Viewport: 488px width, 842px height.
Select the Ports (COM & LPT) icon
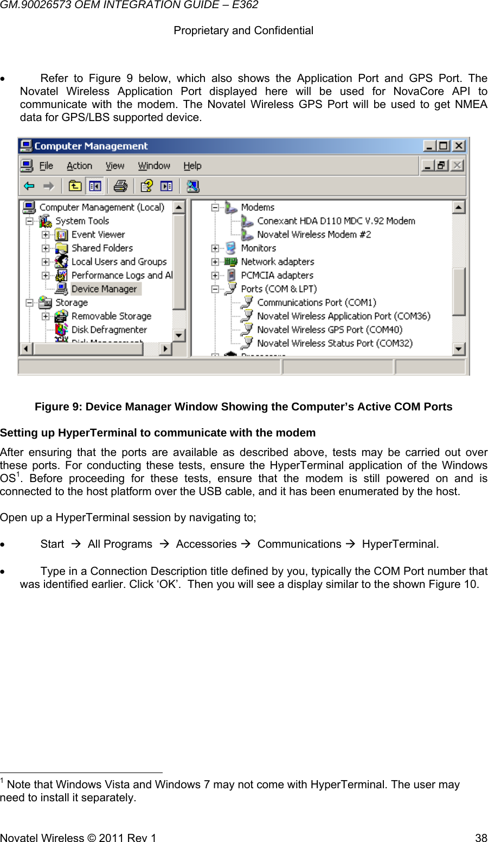pos(232,289)
